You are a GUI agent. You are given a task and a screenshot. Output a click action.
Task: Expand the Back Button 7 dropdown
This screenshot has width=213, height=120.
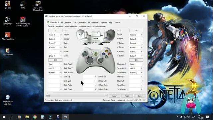[x=61, y=43]
